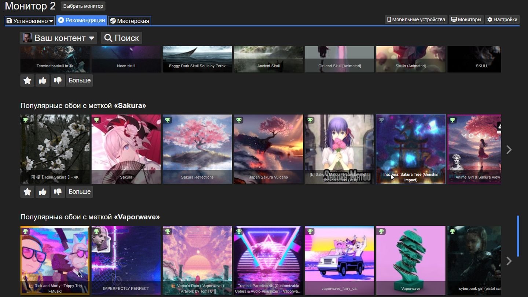The height and width of the screenshot is (297, 528).
Task: Open the Установлено dropdown tab
Action: click(x=30, y=21)
